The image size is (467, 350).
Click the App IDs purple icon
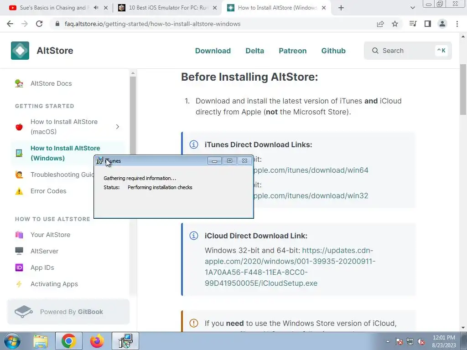pos(19,268)
